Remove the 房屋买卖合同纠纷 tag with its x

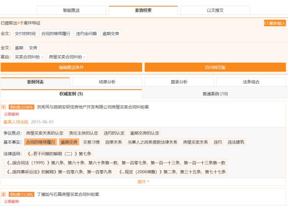click(x=84, y=57)
